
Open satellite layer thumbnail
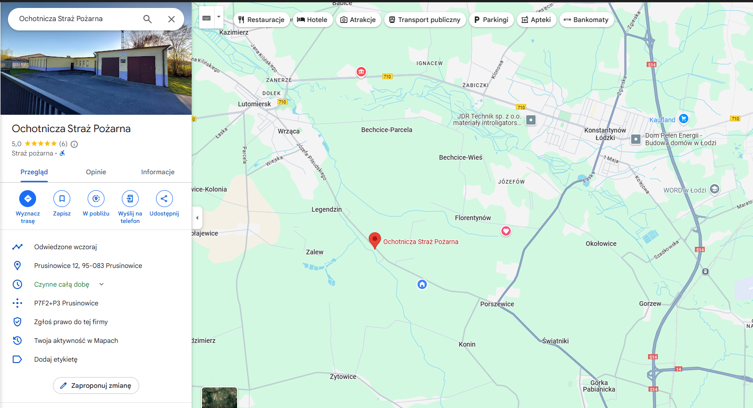coord(219,398)
